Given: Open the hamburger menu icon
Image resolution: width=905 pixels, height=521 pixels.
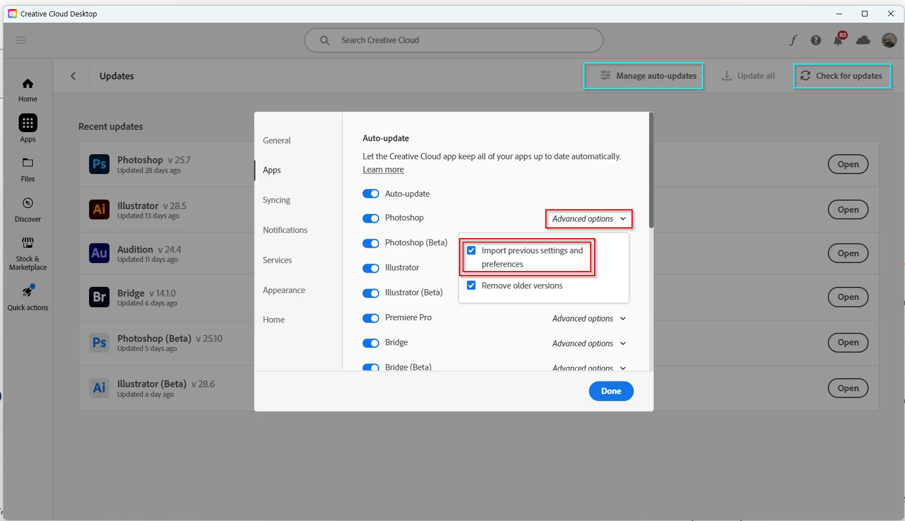Looking at the screenshot, I should 21,40.
